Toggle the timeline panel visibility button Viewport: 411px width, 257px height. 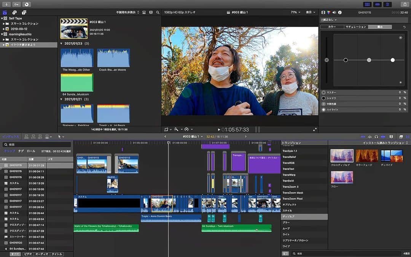point(378,5)
